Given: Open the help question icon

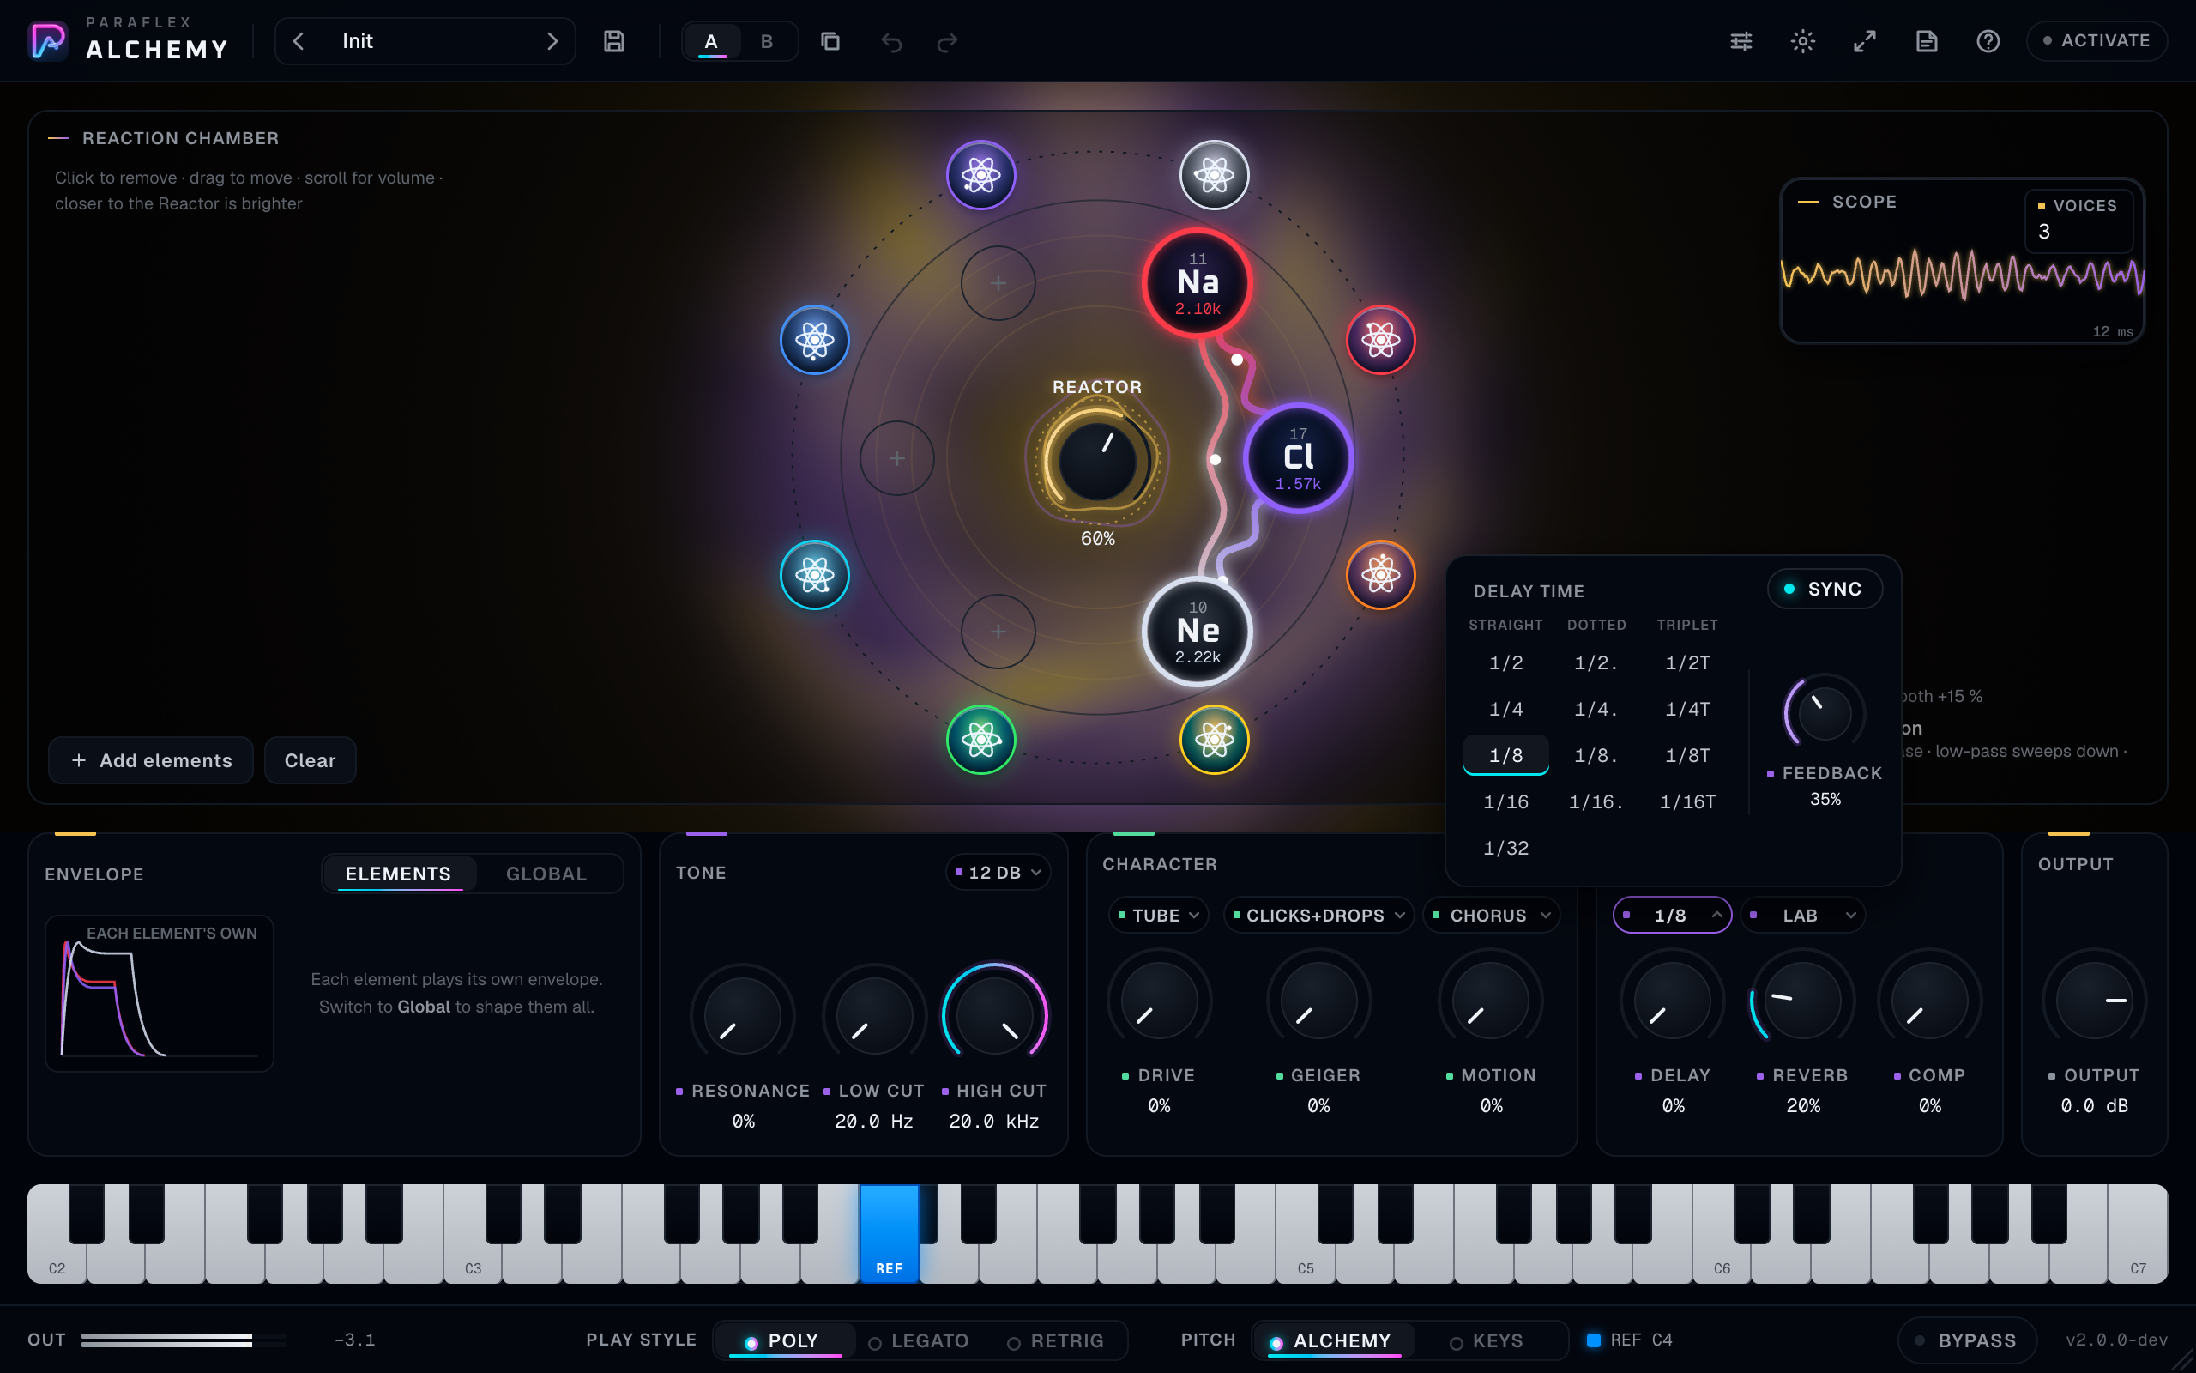Looking at the screenshot, I should [1988, 41].
